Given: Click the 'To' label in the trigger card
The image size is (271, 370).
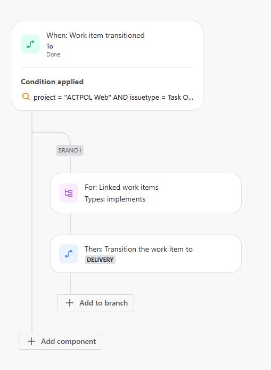Looking at the screenshot, I should 50,46.
